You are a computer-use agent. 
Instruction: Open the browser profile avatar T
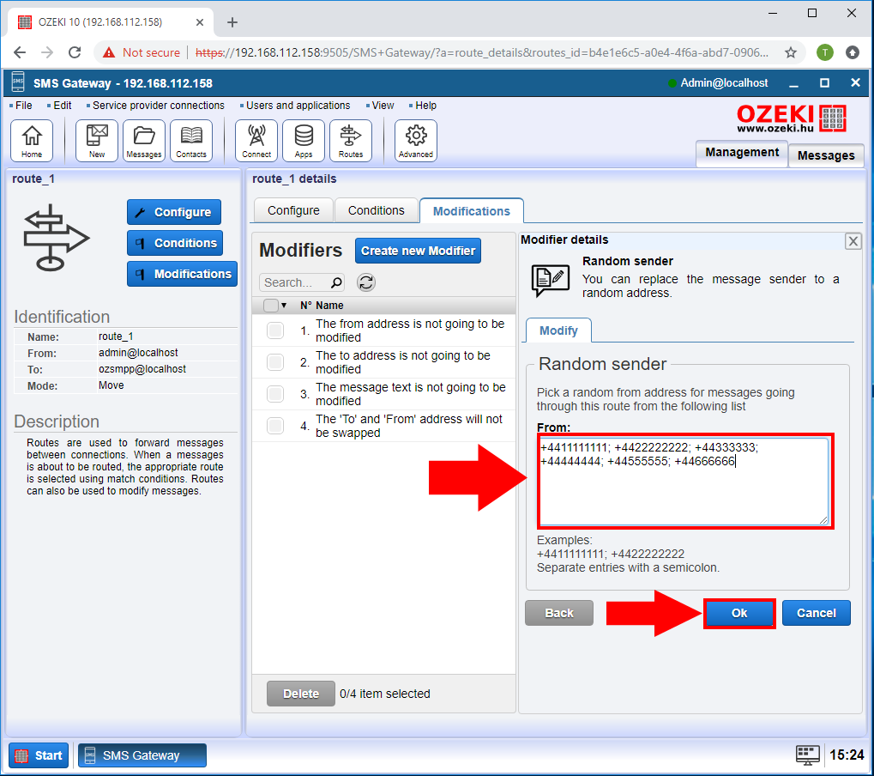825,52
